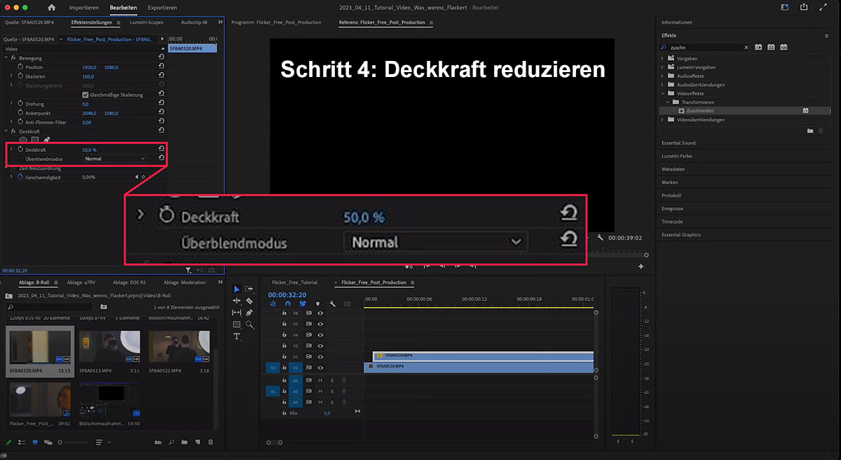Choose the Zoom magnifier tool

[x=249, y=324]
